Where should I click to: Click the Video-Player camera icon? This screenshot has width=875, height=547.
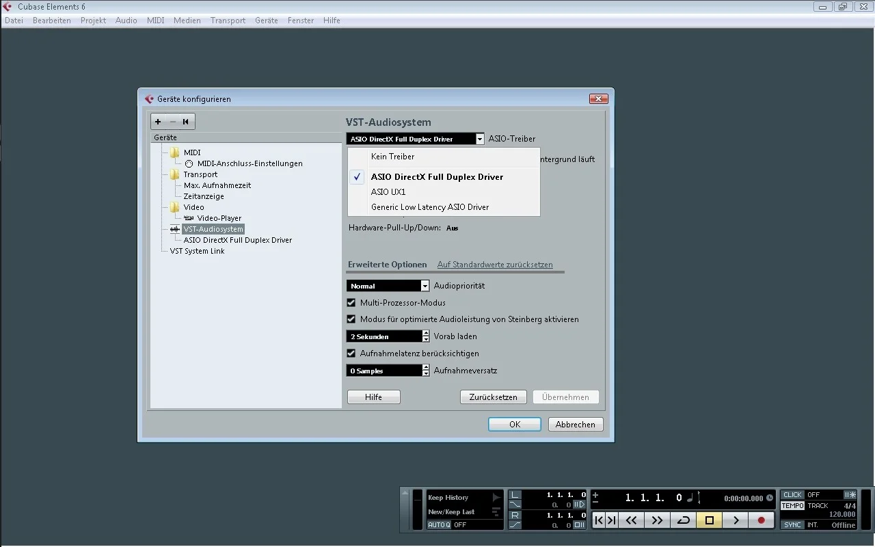189,218
